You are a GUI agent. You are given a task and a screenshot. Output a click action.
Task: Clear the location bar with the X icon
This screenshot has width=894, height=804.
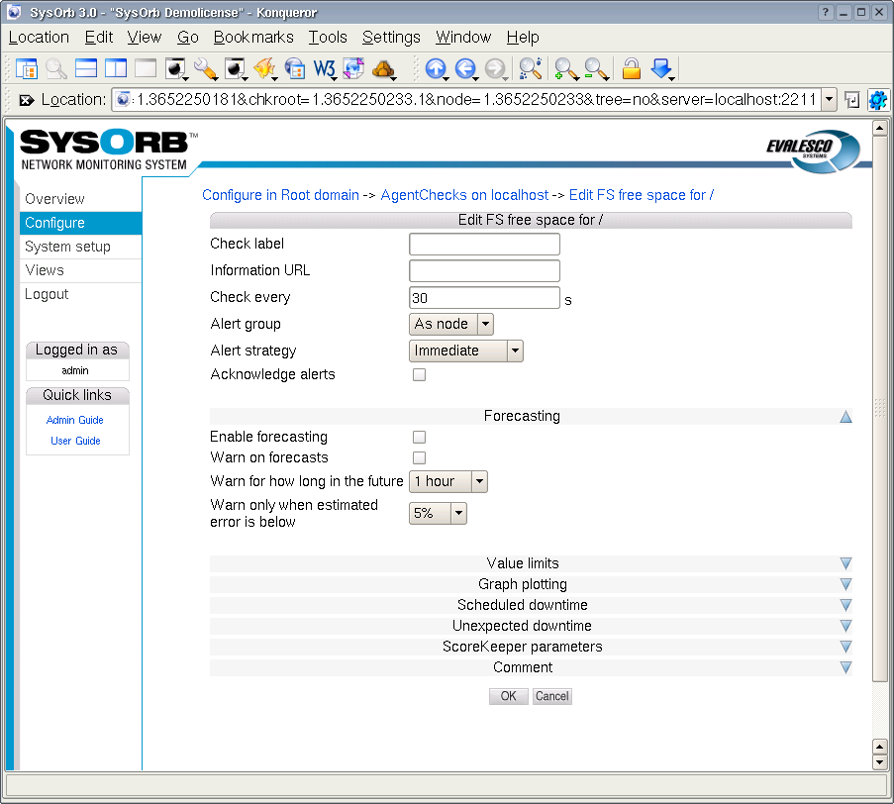tap(26, 100)
